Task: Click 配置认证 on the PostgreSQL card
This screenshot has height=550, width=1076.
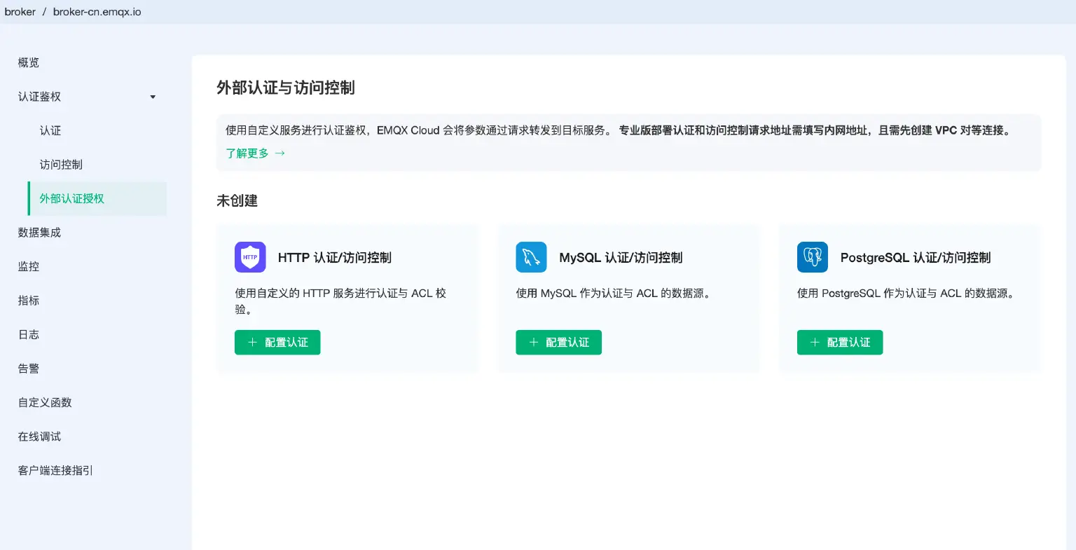Action: click(x=839, y=342)
